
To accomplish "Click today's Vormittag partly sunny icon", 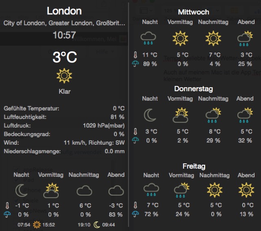I will 52,190.
